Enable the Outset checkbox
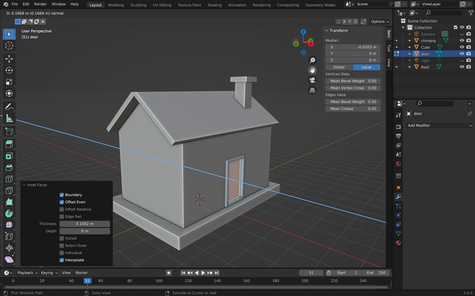The width and height of the screenshot is (475, 296). [62, 238]
